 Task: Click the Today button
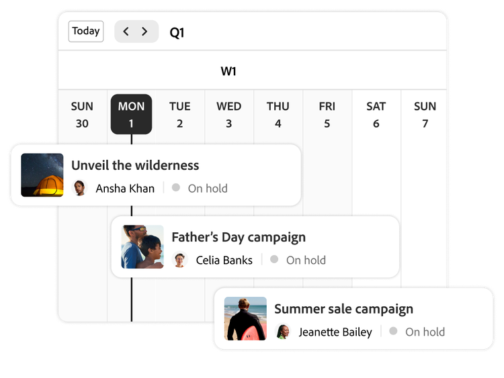pos(86,31)
